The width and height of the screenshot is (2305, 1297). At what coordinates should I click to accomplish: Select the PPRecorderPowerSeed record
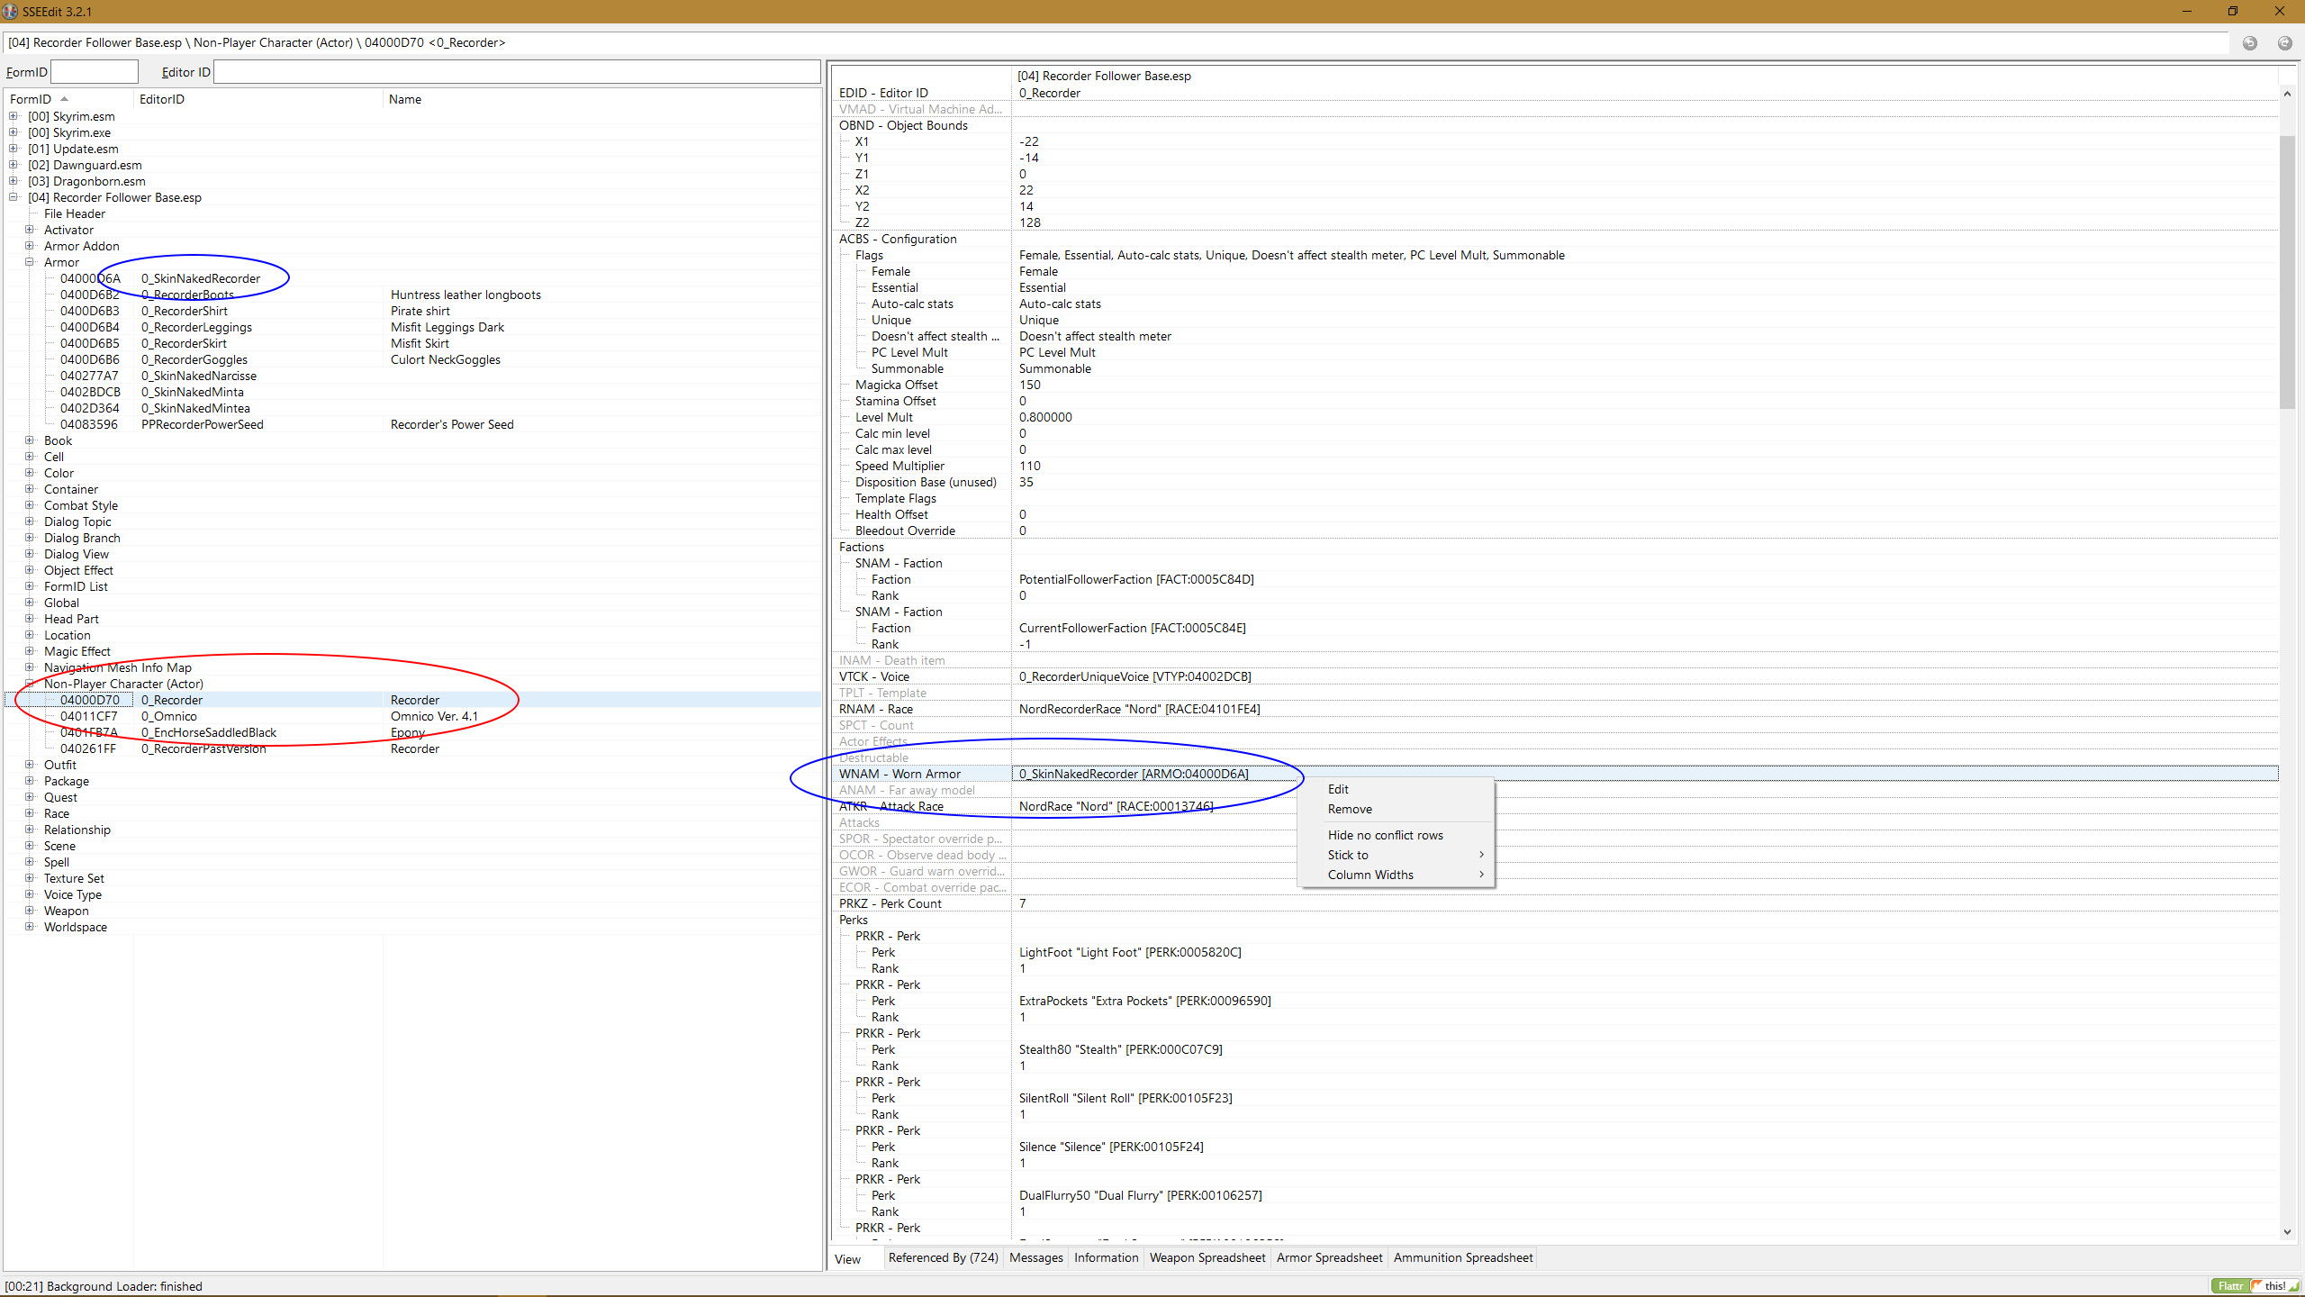[x=203, y=424]
